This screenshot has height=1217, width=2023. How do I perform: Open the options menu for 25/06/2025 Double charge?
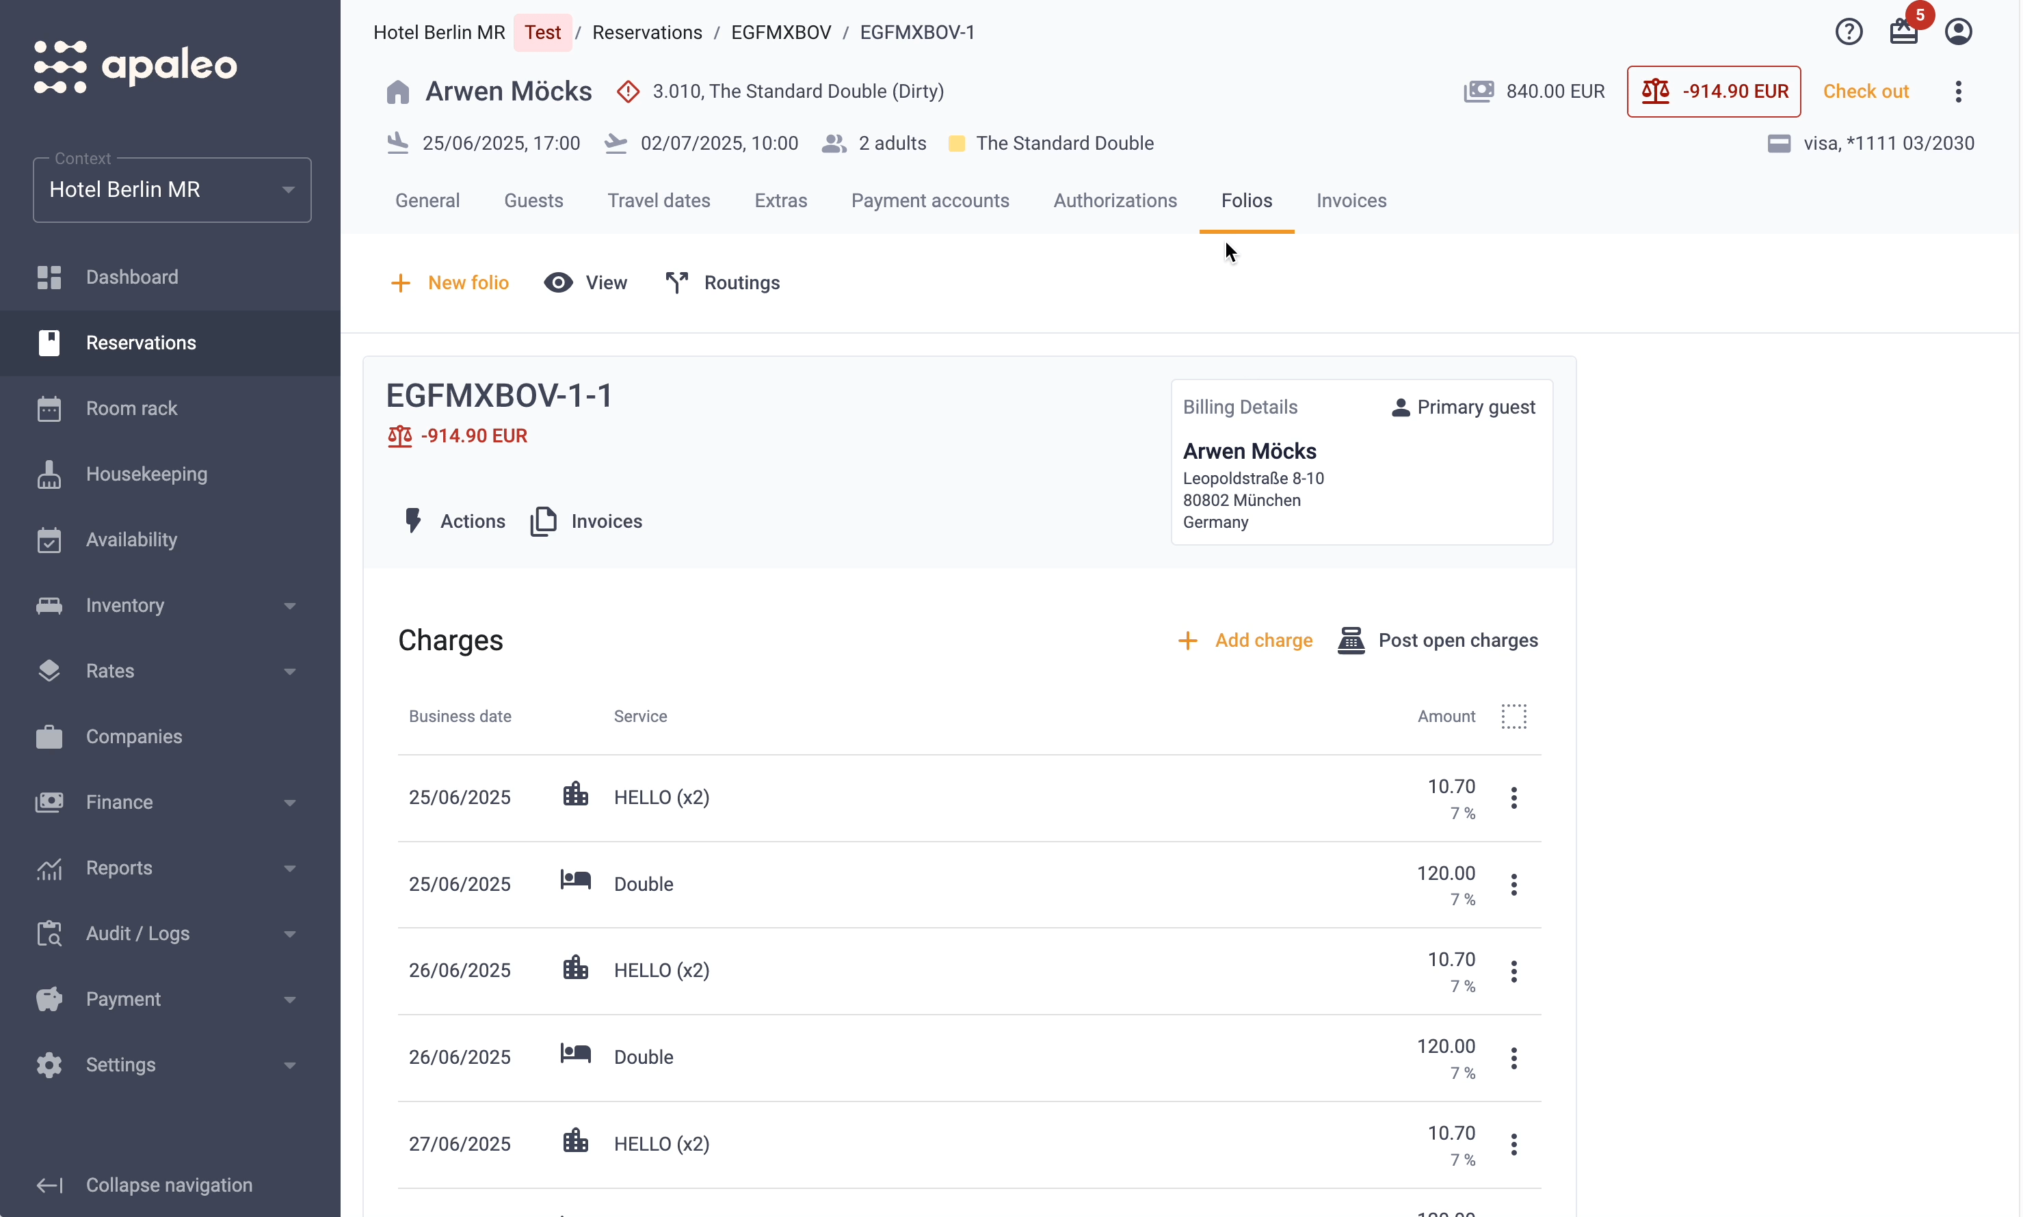click(1513, 884)
